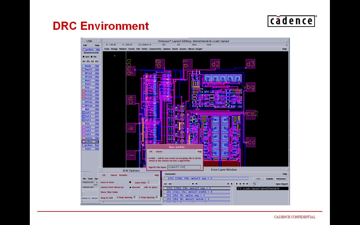The height and width of the screenshot is (225, 360).
Task: Click the Zoom Ratio field
Action: pyautogui.click(x=153, y=183)
